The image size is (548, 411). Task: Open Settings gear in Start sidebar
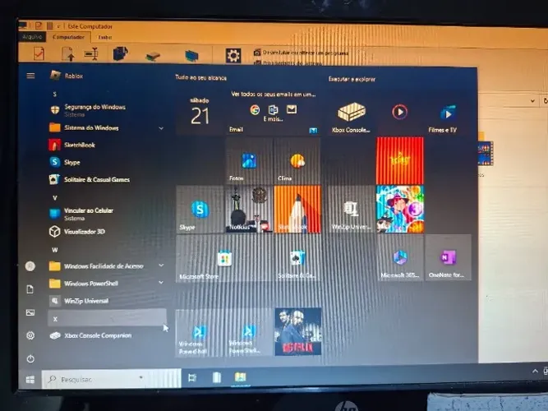click(30, 335)
